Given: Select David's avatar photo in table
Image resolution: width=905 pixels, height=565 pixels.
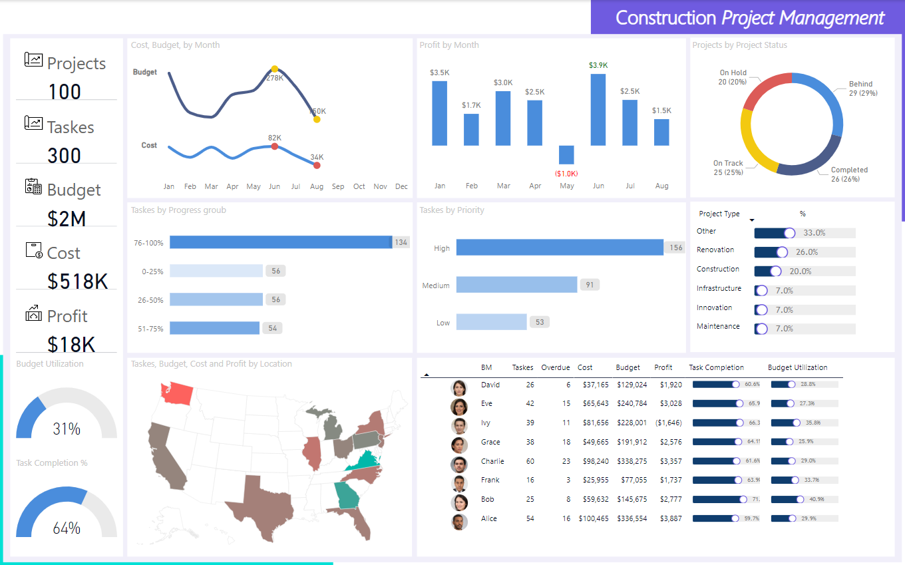Looking at the screenshot, I should coord(458,388).
